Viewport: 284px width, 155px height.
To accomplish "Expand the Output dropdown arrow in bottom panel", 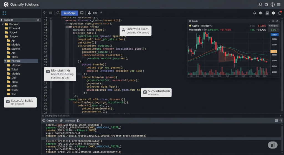I will pyautogui.click(x=56, y=121).
